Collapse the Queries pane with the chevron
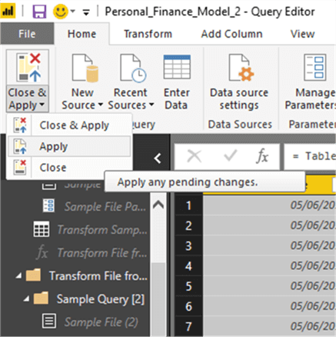The width and height of the screenshot is (336, 337). tap(158, 158)
